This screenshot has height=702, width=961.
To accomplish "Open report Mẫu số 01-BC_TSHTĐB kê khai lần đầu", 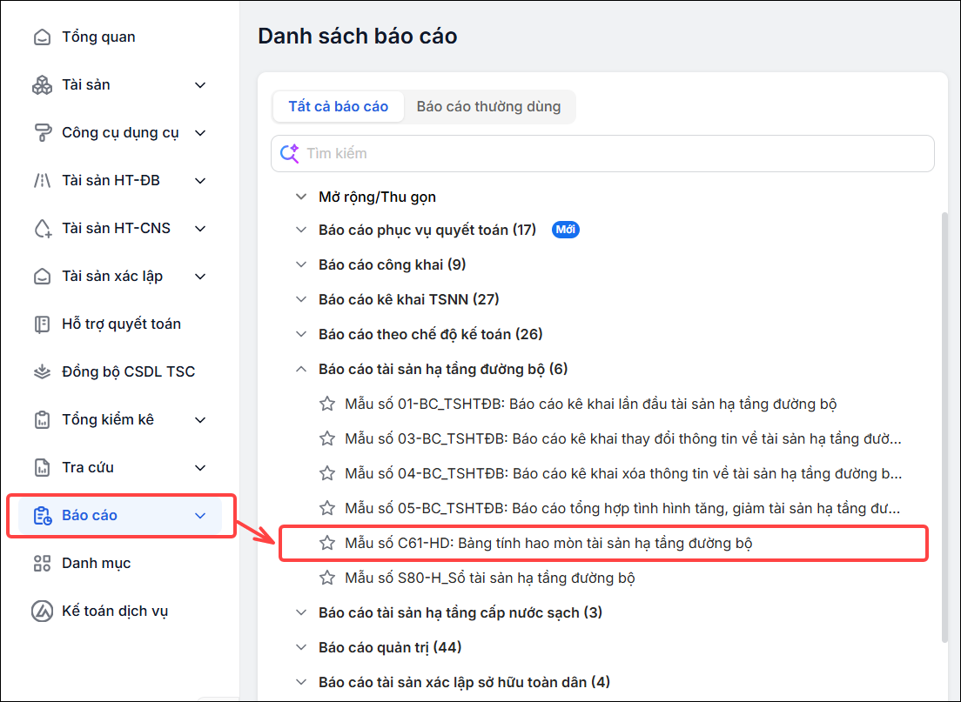I will (x=591, y=404).
